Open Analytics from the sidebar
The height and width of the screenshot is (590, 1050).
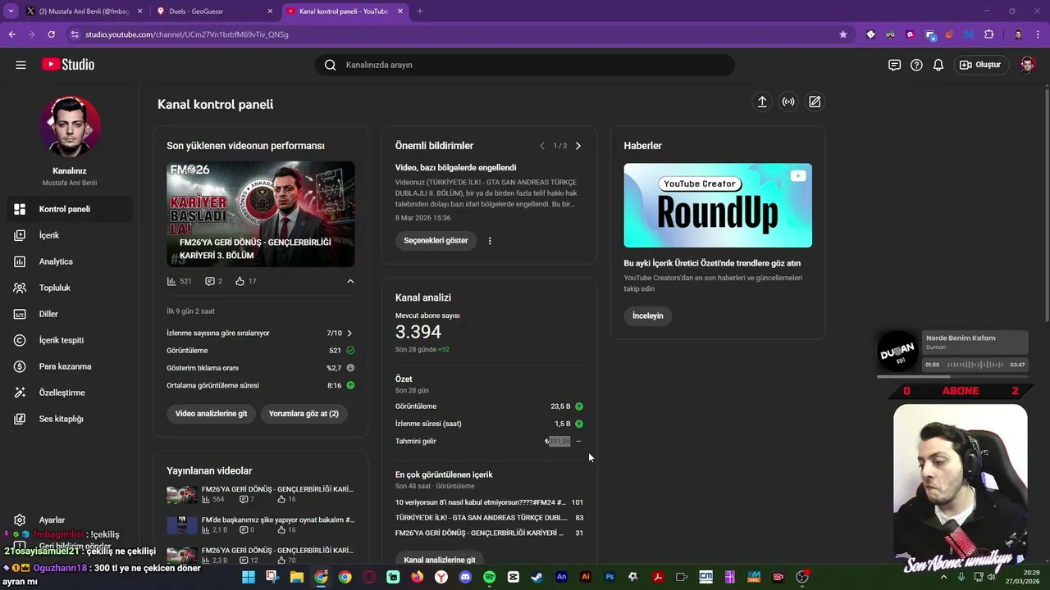(69, 261)
